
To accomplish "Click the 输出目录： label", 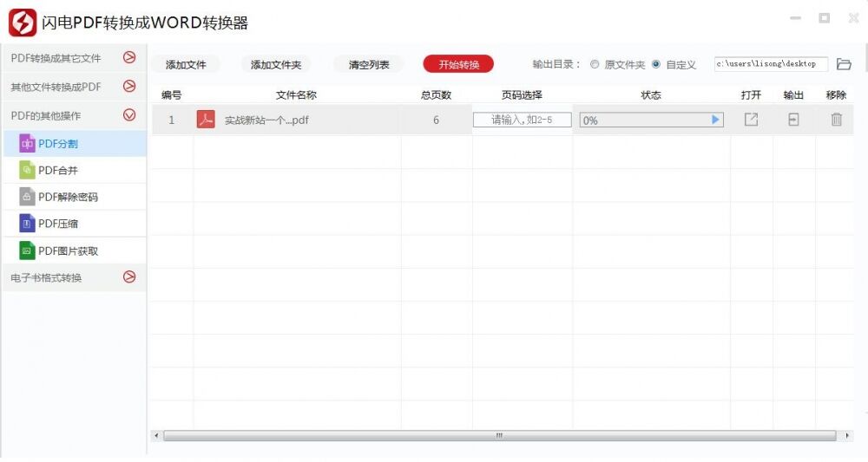I will (556, 64).
